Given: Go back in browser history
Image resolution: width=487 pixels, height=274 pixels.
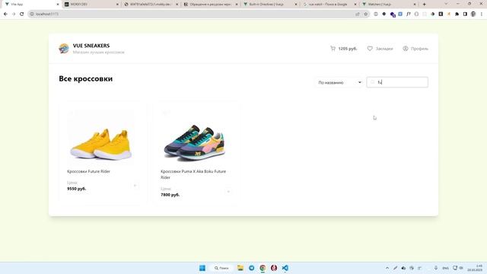Looking at the screenshot, I should (5, 14).
